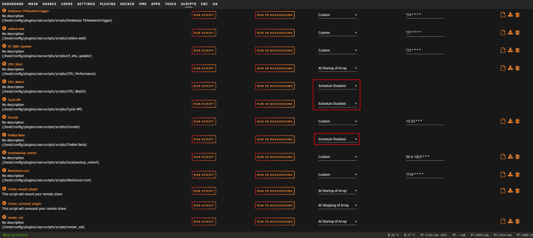The height and width of the screenshot is (238, 533).
Task: Download the Encode script log
Action: point(510,121)
